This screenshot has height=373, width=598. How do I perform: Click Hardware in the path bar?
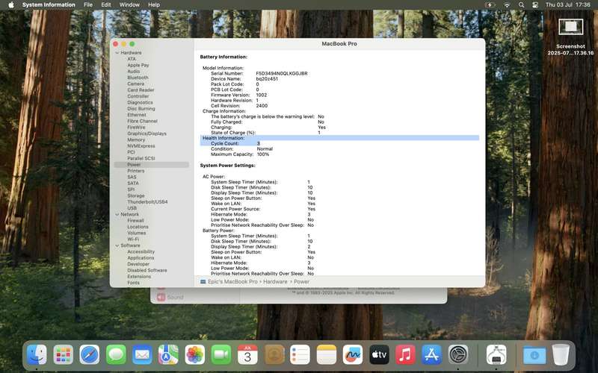point(275,282)
